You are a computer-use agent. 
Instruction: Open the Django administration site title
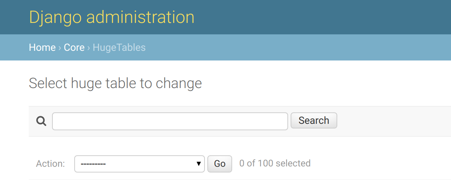click(112, 17)
